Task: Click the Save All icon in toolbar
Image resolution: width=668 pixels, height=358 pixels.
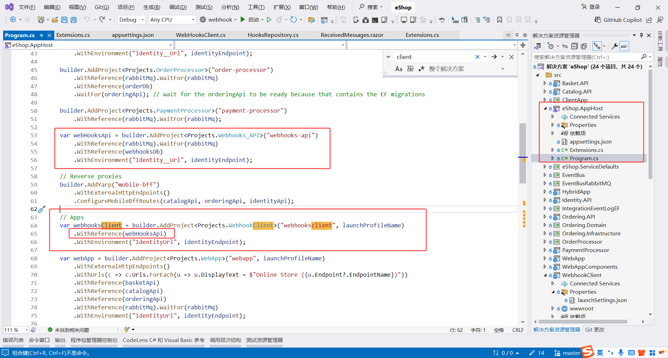Action: [74, 20]
